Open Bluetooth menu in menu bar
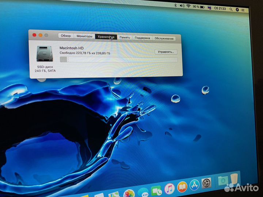This screenshot has height=197, width=263. click(175, 5)
